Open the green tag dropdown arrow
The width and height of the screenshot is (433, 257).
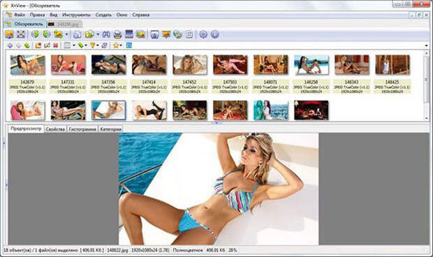[86, 45]
